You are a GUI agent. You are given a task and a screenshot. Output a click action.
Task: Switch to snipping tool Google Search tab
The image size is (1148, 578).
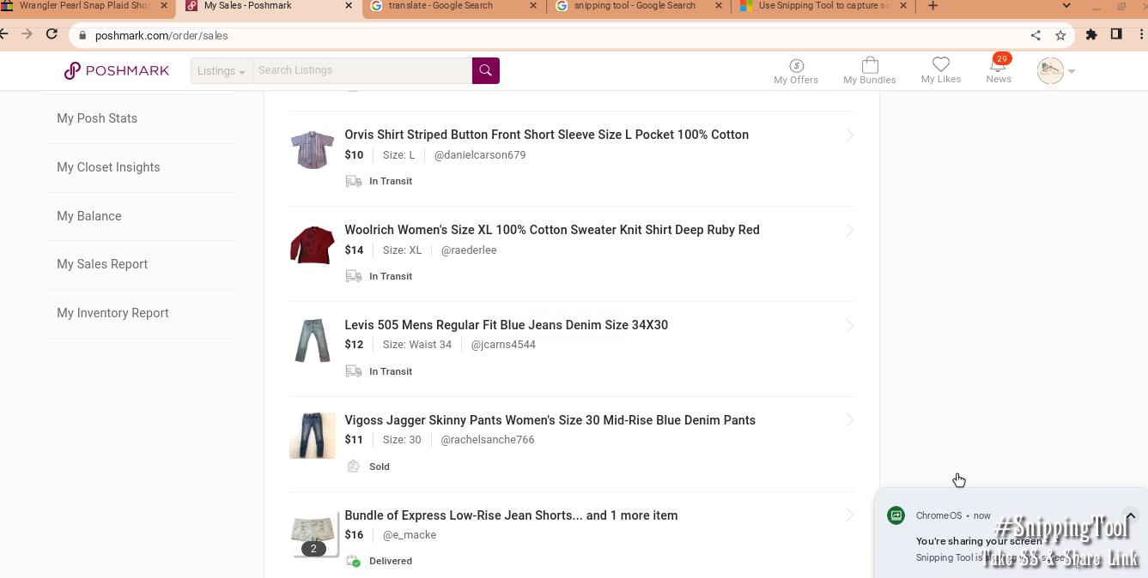pos(635,5)
